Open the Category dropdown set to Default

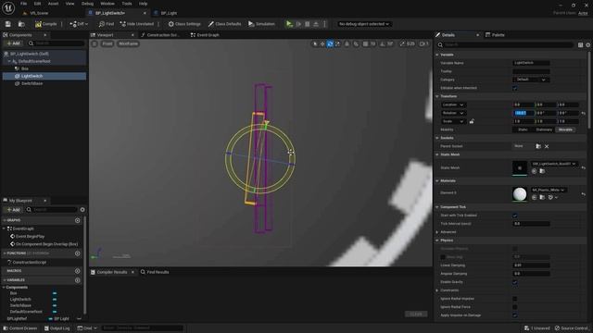pos(531,80)
